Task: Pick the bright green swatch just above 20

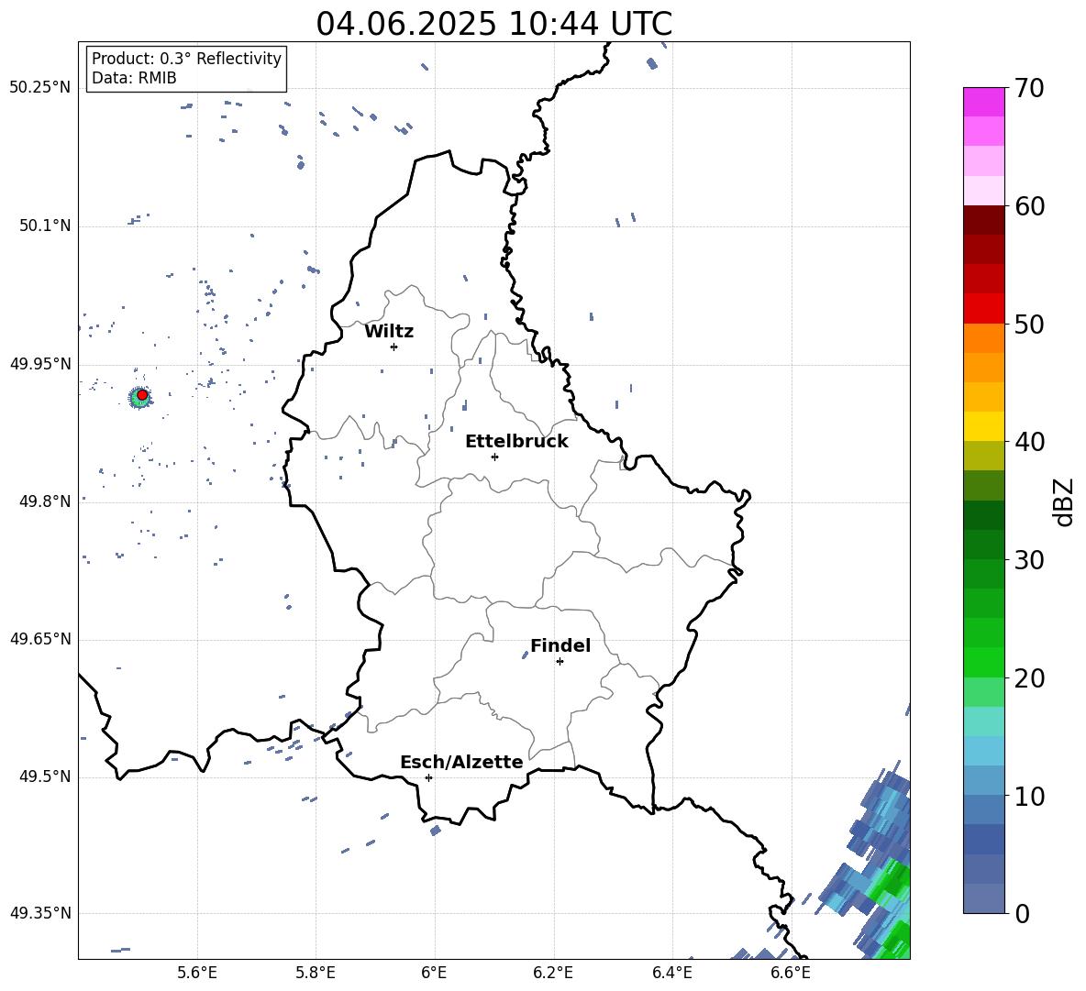Action: [983, 662]
